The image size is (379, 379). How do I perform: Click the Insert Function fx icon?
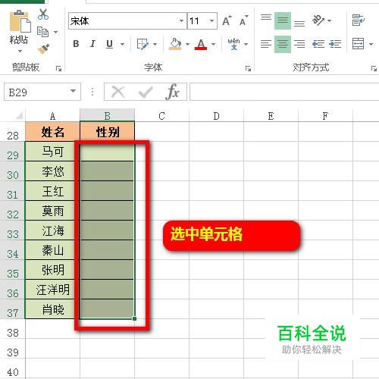click(x=173, y=92)
